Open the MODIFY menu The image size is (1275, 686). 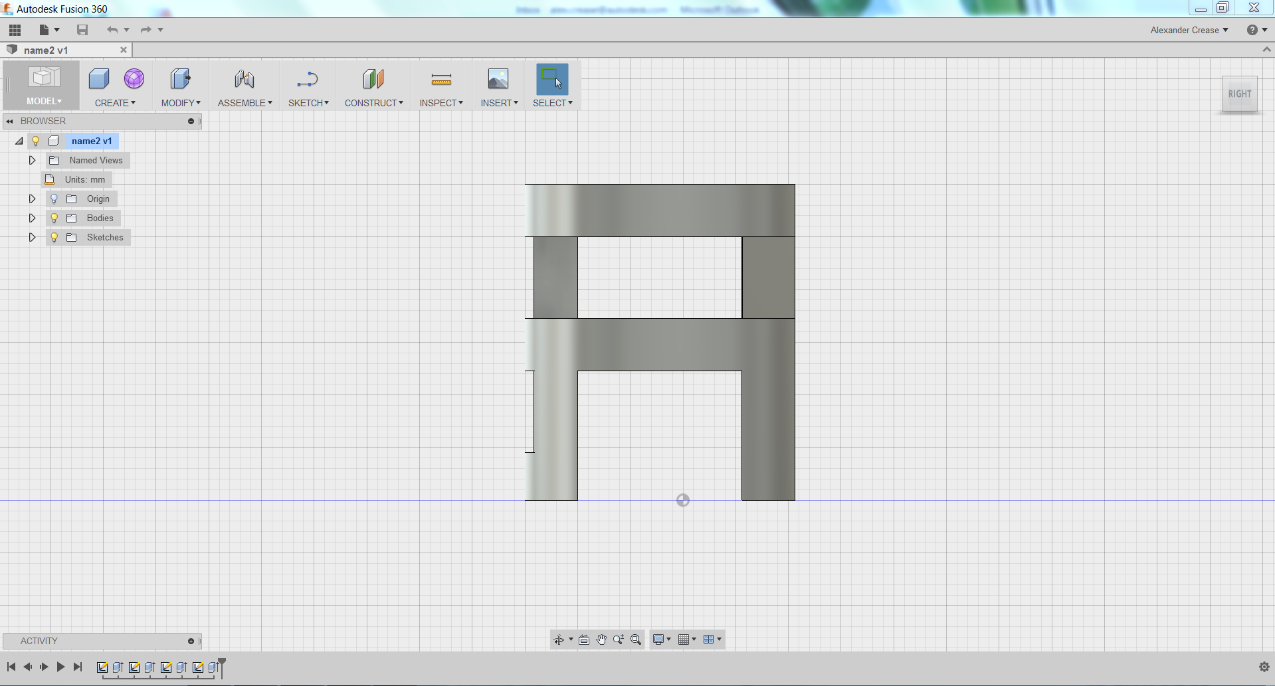tap(181, 103)
